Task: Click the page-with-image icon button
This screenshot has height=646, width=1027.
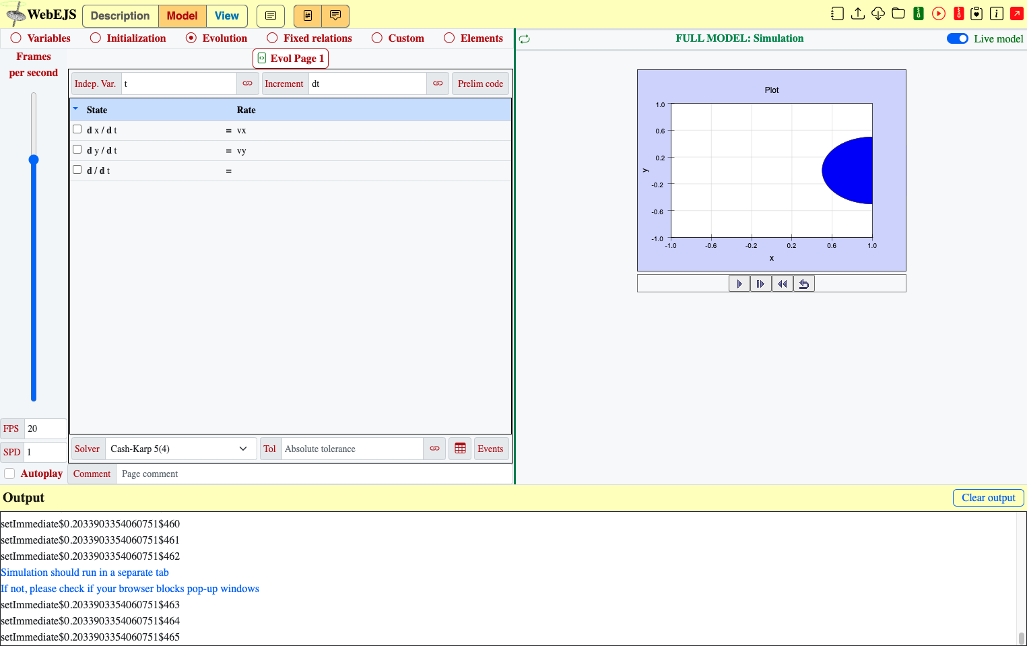Action: pos(308,15)
